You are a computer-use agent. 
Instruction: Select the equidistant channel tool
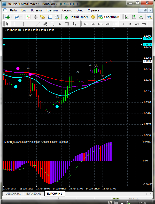pos(45,24)
